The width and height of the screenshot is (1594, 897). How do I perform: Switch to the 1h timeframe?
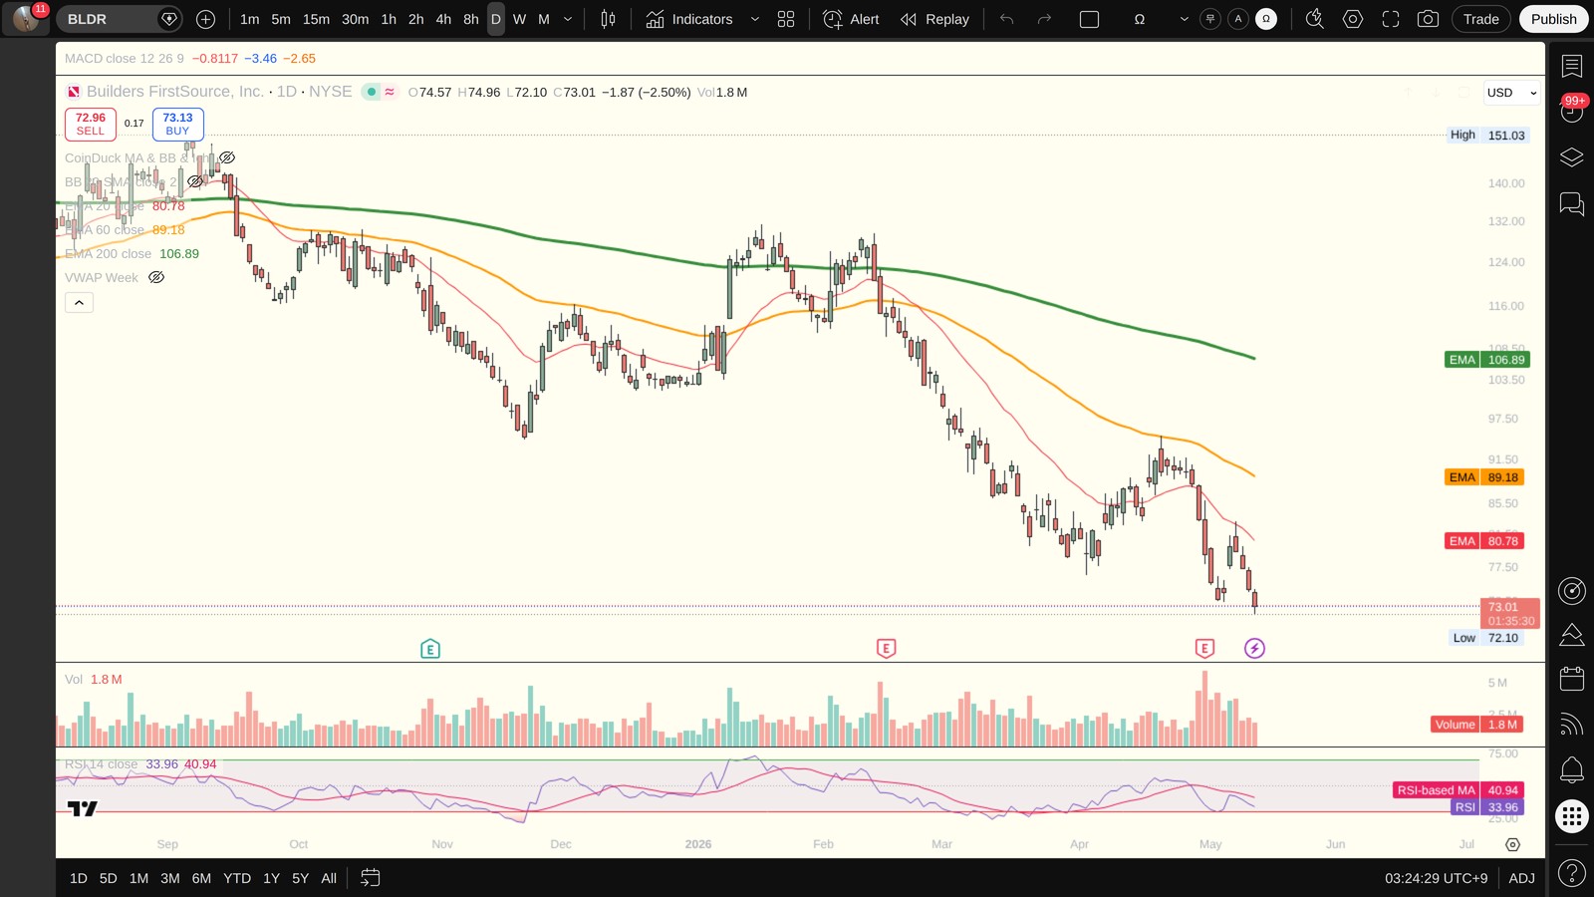(389, 19)
